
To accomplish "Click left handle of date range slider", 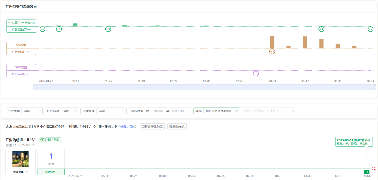I will pyautogui.click(x=34, y=87).
